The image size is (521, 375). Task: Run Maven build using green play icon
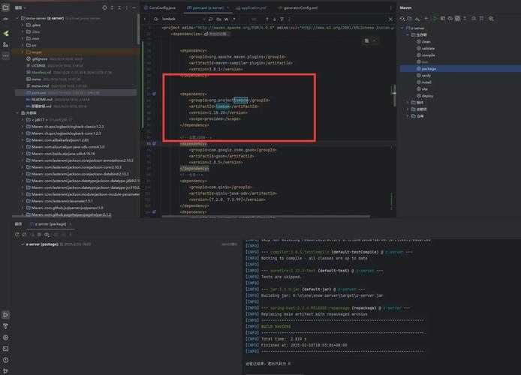click(x=436, y=17)
